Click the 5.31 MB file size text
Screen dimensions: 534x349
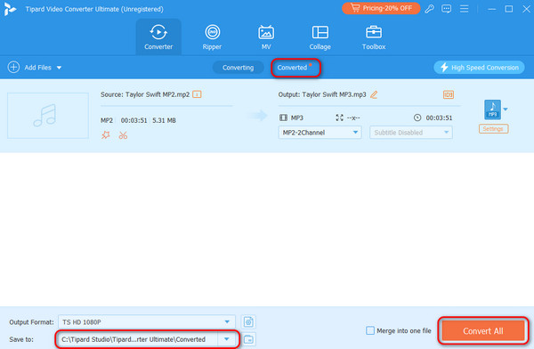pos(164,120)
